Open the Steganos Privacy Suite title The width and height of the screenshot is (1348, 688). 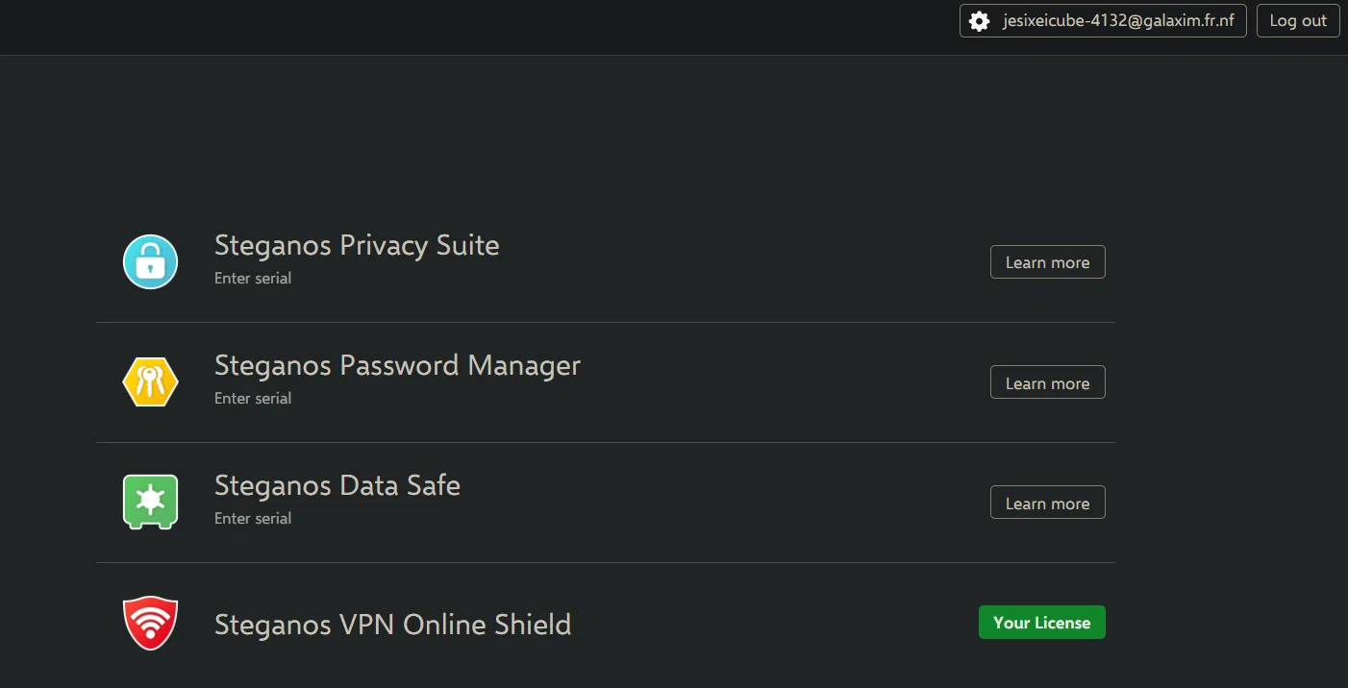[x=357, y=245]
